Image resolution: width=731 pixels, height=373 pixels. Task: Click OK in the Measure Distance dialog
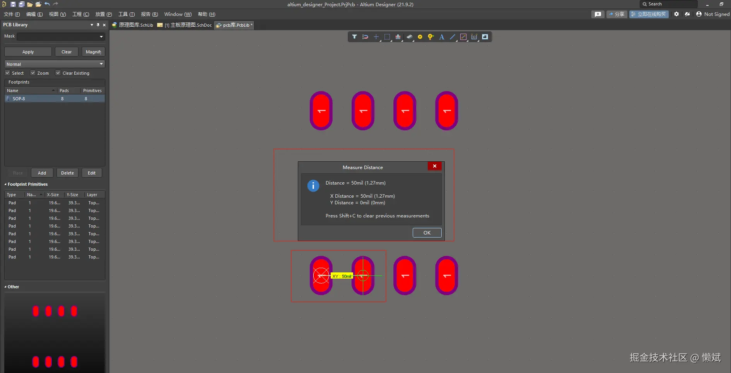pyautogui.click(x=427, y=233)
